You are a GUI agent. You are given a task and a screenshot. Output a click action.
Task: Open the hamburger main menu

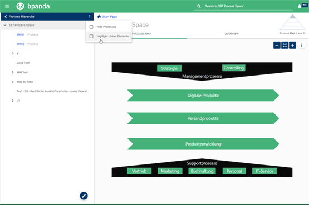point(7,7)
